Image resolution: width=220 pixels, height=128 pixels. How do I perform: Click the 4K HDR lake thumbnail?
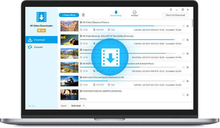pos(69,67)
